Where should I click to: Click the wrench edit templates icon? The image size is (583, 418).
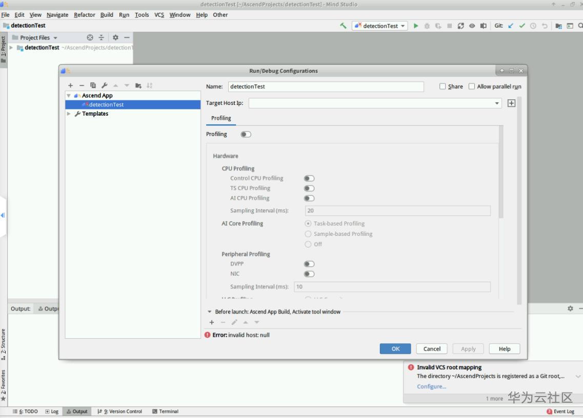(x=105, y=85)
